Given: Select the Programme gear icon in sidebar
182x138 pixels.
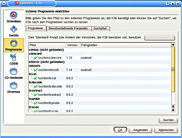Looking at the screenshot, I should click(x=13, y=43).
